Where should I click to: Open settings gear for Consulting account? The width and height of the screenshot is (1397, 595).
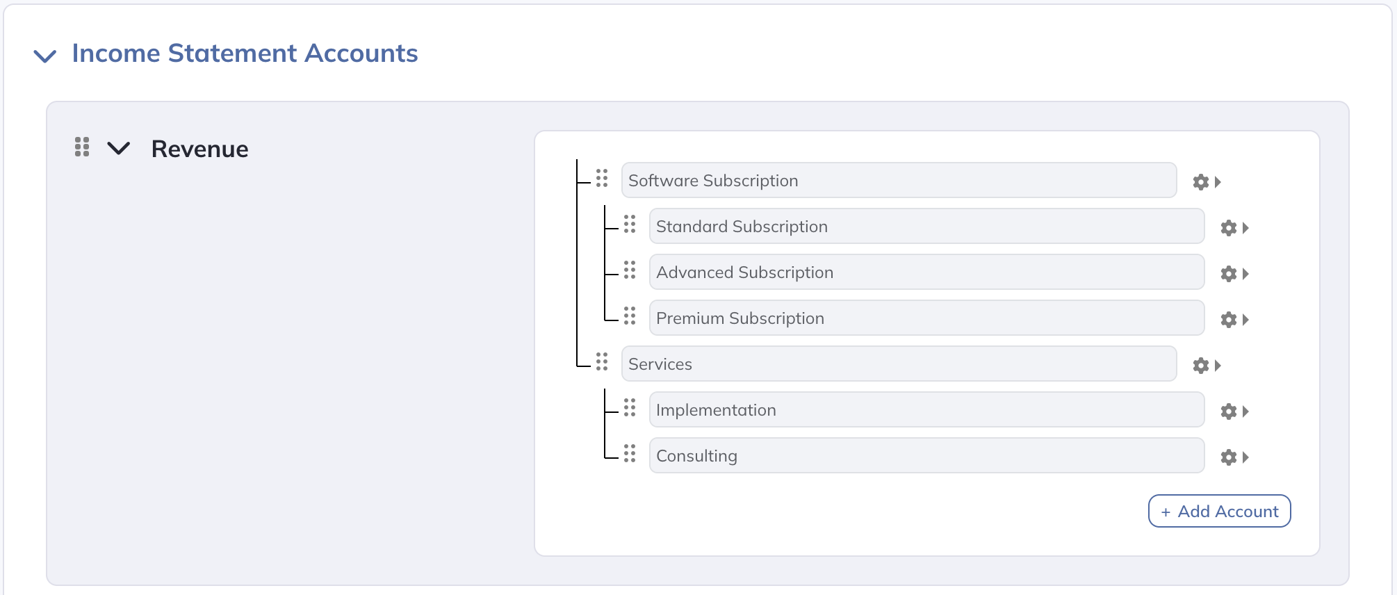(1229, 457)
